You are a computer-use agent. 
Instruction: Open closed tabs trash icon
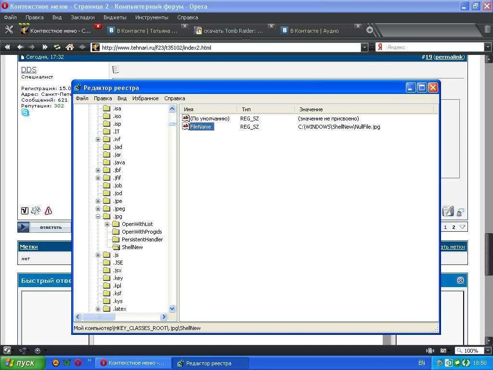[x=486, y=30]
